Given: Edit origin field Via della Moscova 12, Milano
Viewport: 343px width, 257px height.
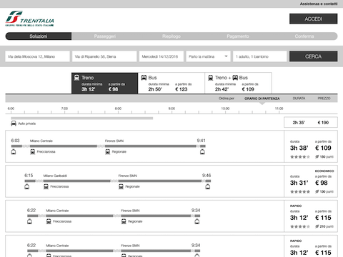Looking at the screenshot, I should click(37, 56).
